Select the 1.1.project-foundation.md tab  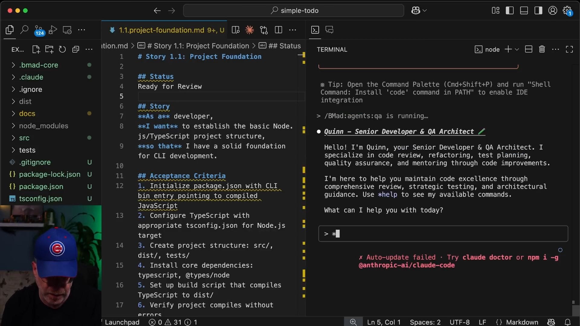[x=162, y=30]
